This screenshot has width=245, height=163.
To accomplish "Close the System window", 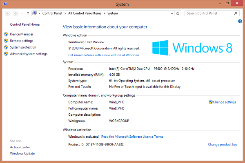I will (237, 3).
